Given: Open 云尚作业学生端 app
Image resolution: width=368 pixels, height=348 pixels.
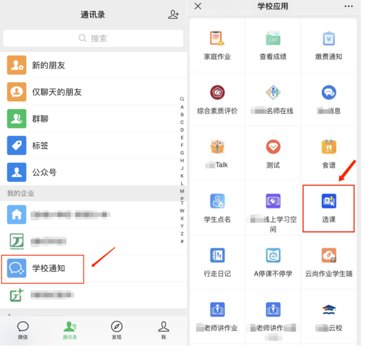Looking at the screenshot, I should pos(328,262).
